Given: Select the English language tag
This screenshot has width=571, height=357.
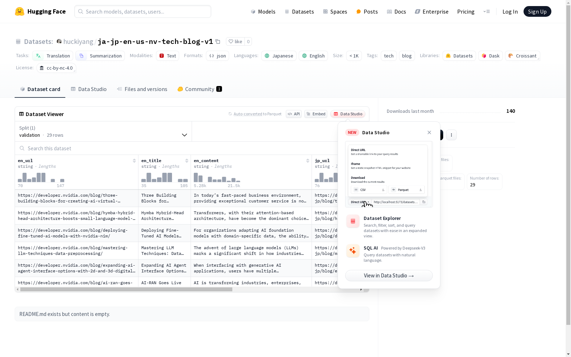Looking at the screenshot, I should [x=313, y=56].
